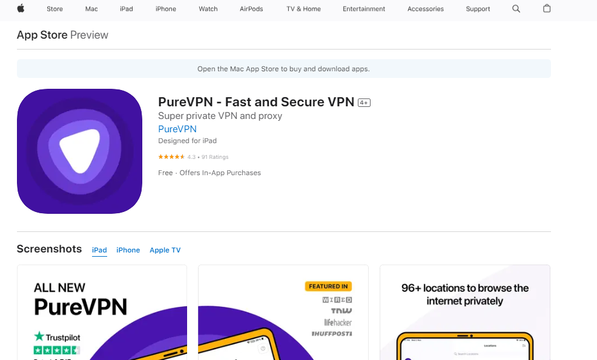Open the iPhone navigation menu
This screenshot has height=360, width=597.
(x=165, y=9)
